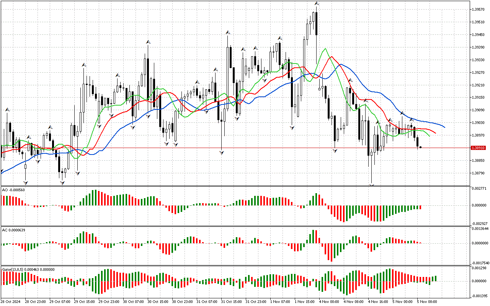Click the 31 Oct 23:00 time label
Viewport: 490px width, 306px height.
coord(256,302)
